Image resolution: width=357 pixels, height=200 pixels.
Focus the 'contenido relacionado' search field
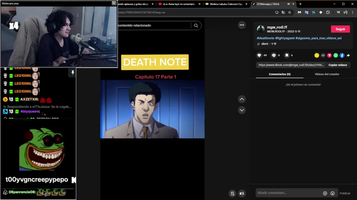(x=154, y=25)
